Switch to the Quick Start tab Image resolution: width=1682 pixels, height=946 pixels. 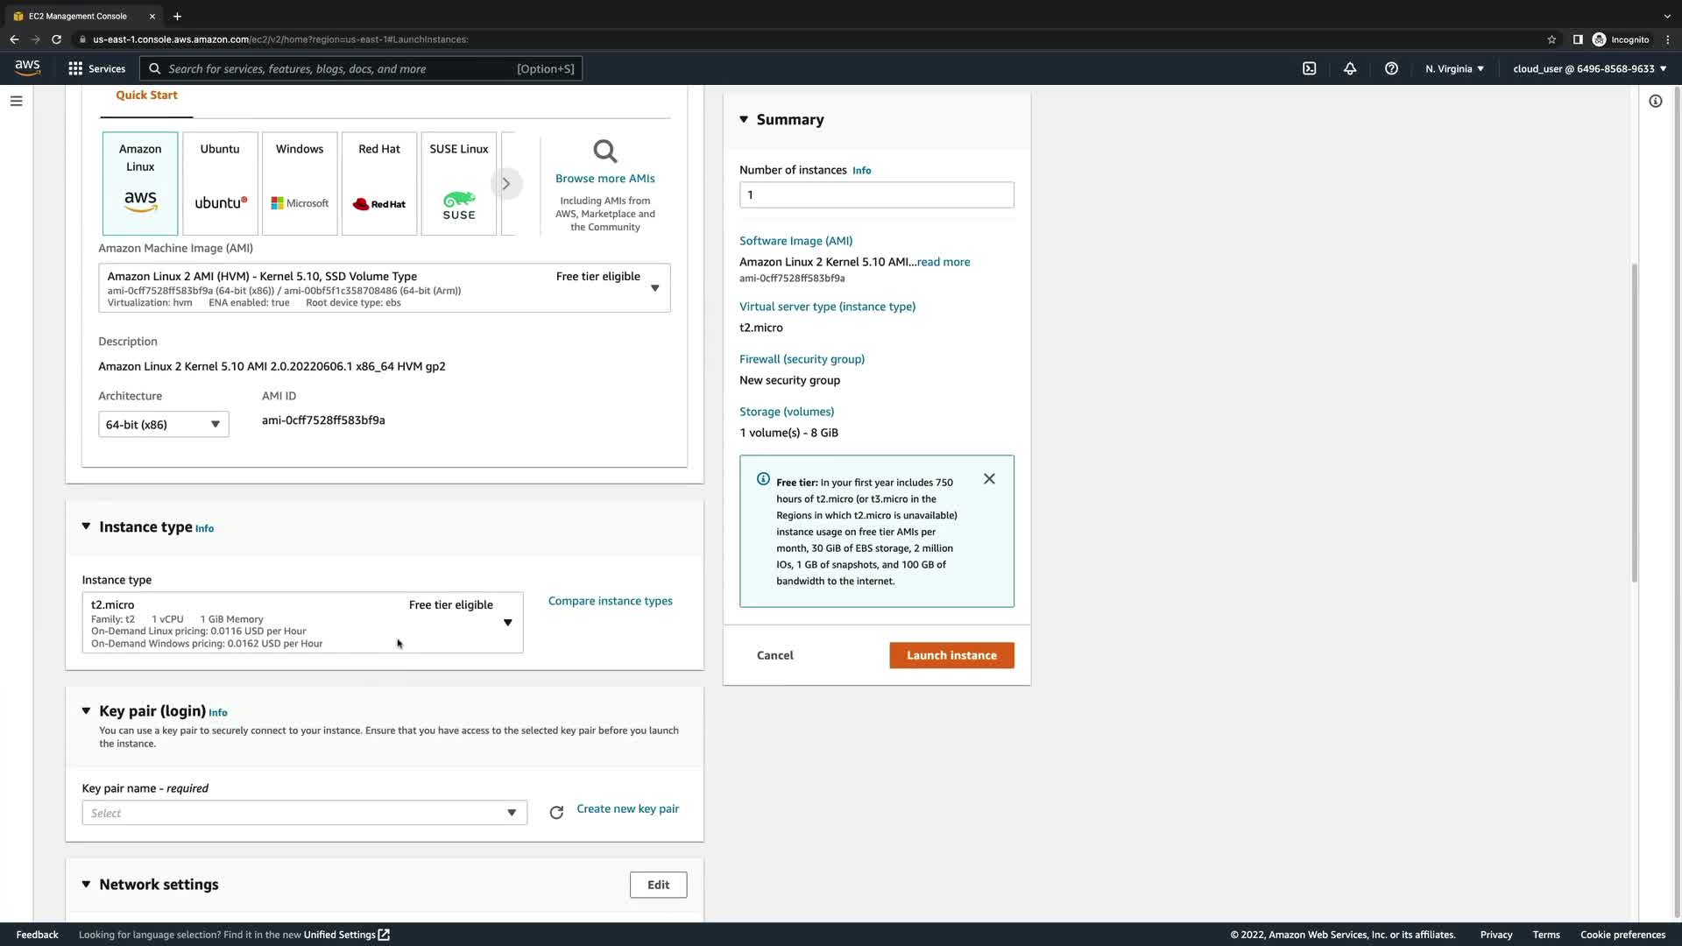(x=146, y=95)
